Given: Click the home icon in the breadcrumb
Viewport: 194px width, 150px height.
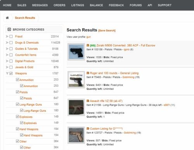Looking at the screenshot, I should (7, 18).
